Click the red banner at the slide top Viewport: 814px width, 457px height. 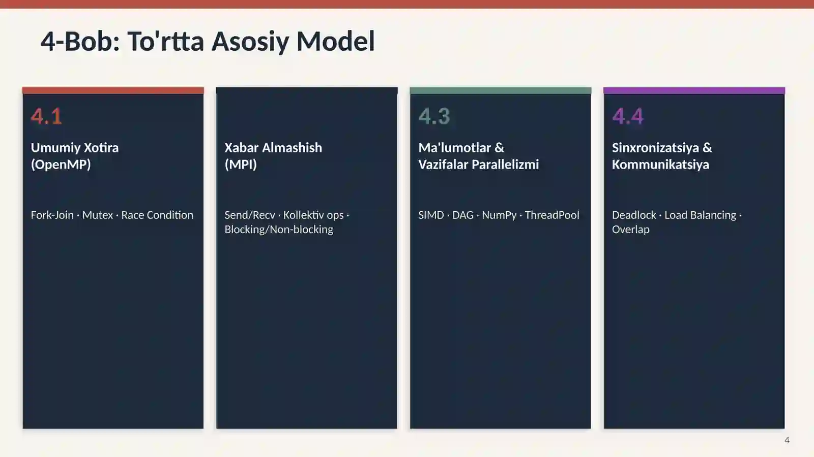pos(407,4)
